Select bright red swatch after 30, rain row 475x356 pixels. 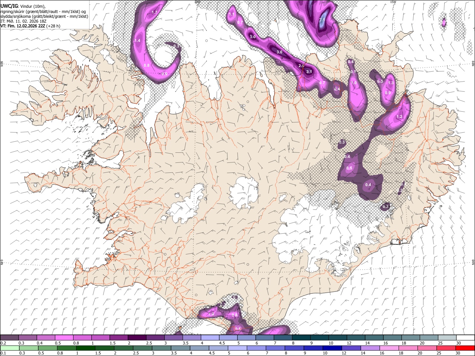(465, 348)
